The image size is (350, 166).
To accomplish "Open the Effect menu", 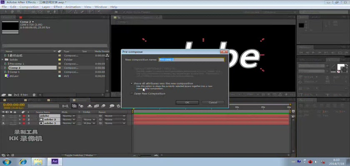I will (58, 7).
